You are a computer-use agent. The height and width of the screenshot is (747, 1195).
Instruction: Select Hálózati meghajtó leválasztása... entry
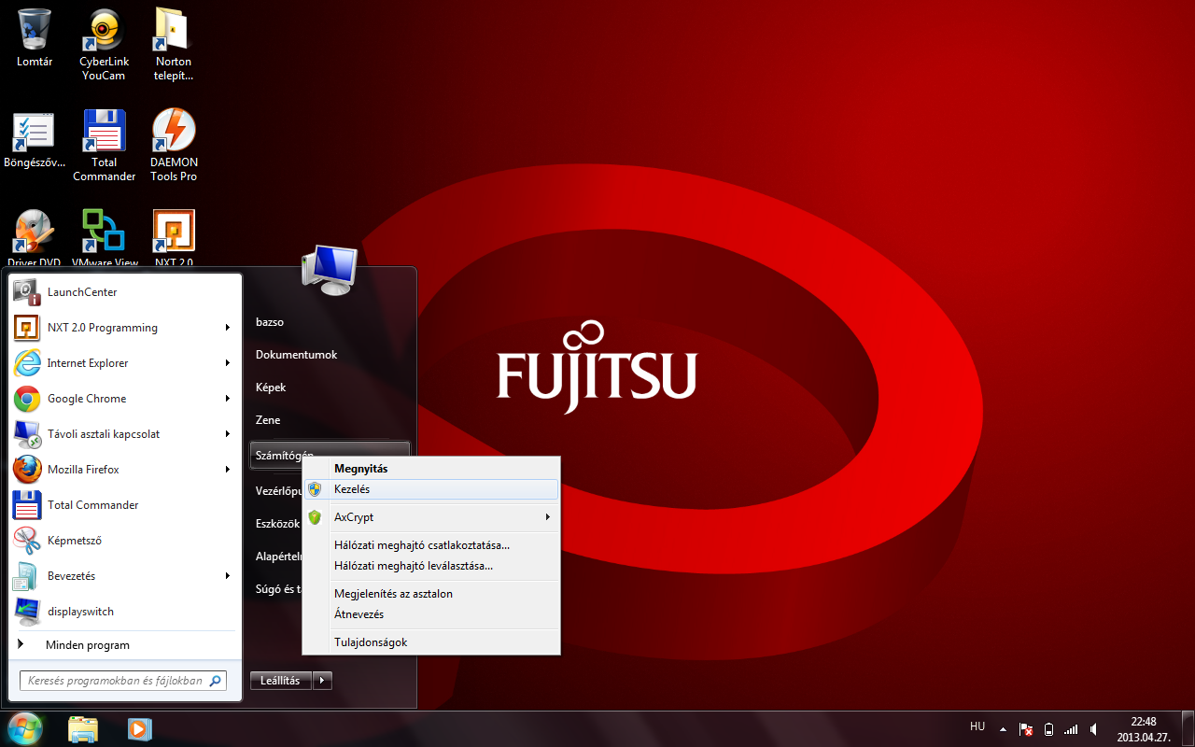tap(431, 566)
